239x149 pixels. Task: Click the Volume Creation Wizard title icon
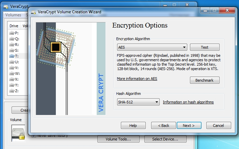pos(33,12)
